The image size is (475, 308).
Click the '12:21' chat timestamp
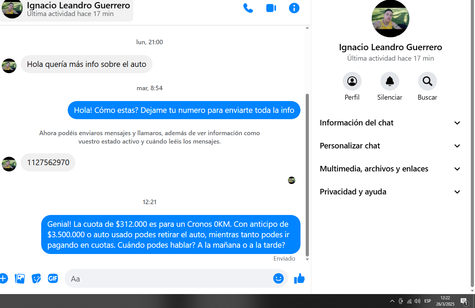(x=149, y=202)
